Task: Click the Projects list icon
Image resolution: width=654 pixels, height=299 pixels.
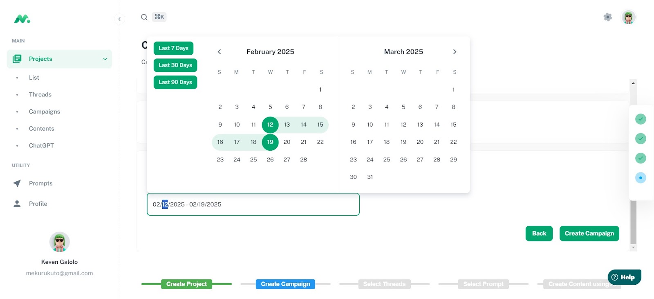Action: click(17, 59)
